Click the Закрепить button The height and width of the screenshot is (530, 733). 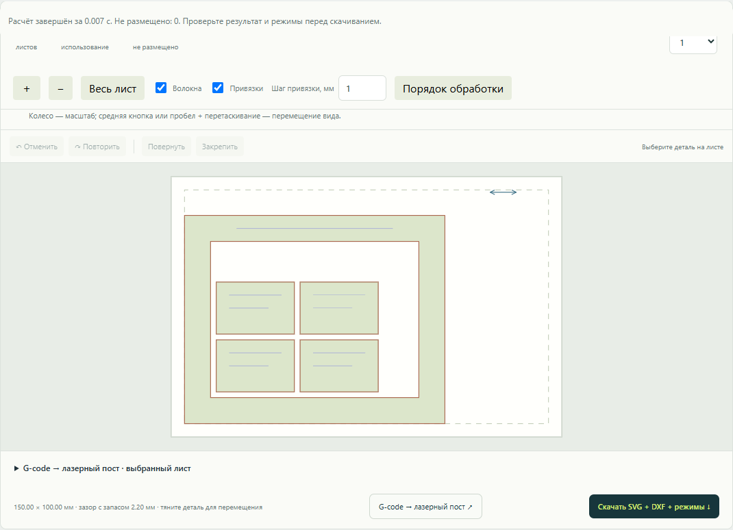pyautogui.click(x=220, y=147)
